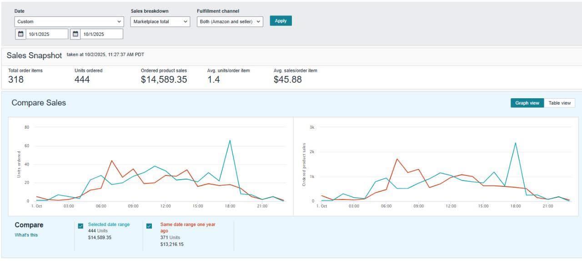
Task: Uncheck Same date range one year ago
Action: point(149,226)
